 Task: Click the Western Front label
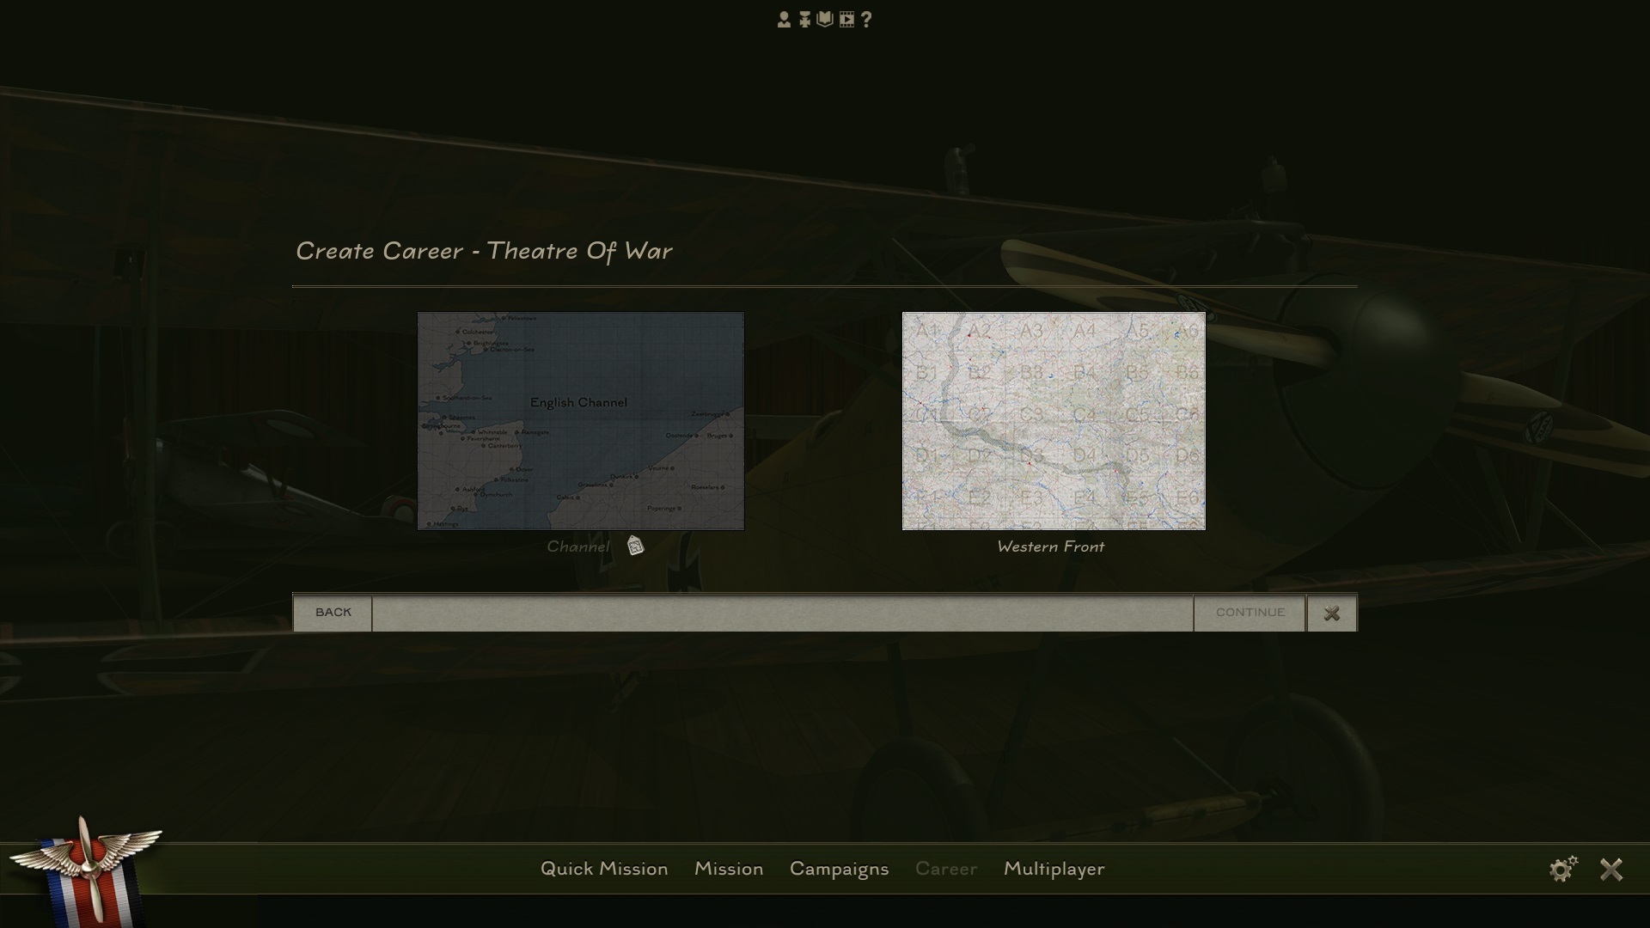[1050, 546]
